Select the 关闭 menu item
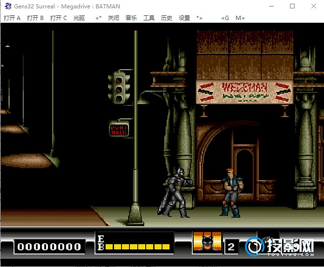Viewport: 324px width, 267px height. click(x=114, y=18)
